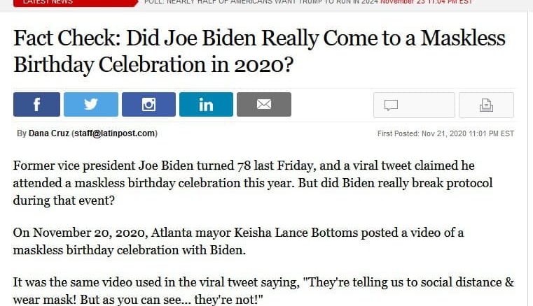
Task: Open the Instagram share icon
Action: (149, 105)
